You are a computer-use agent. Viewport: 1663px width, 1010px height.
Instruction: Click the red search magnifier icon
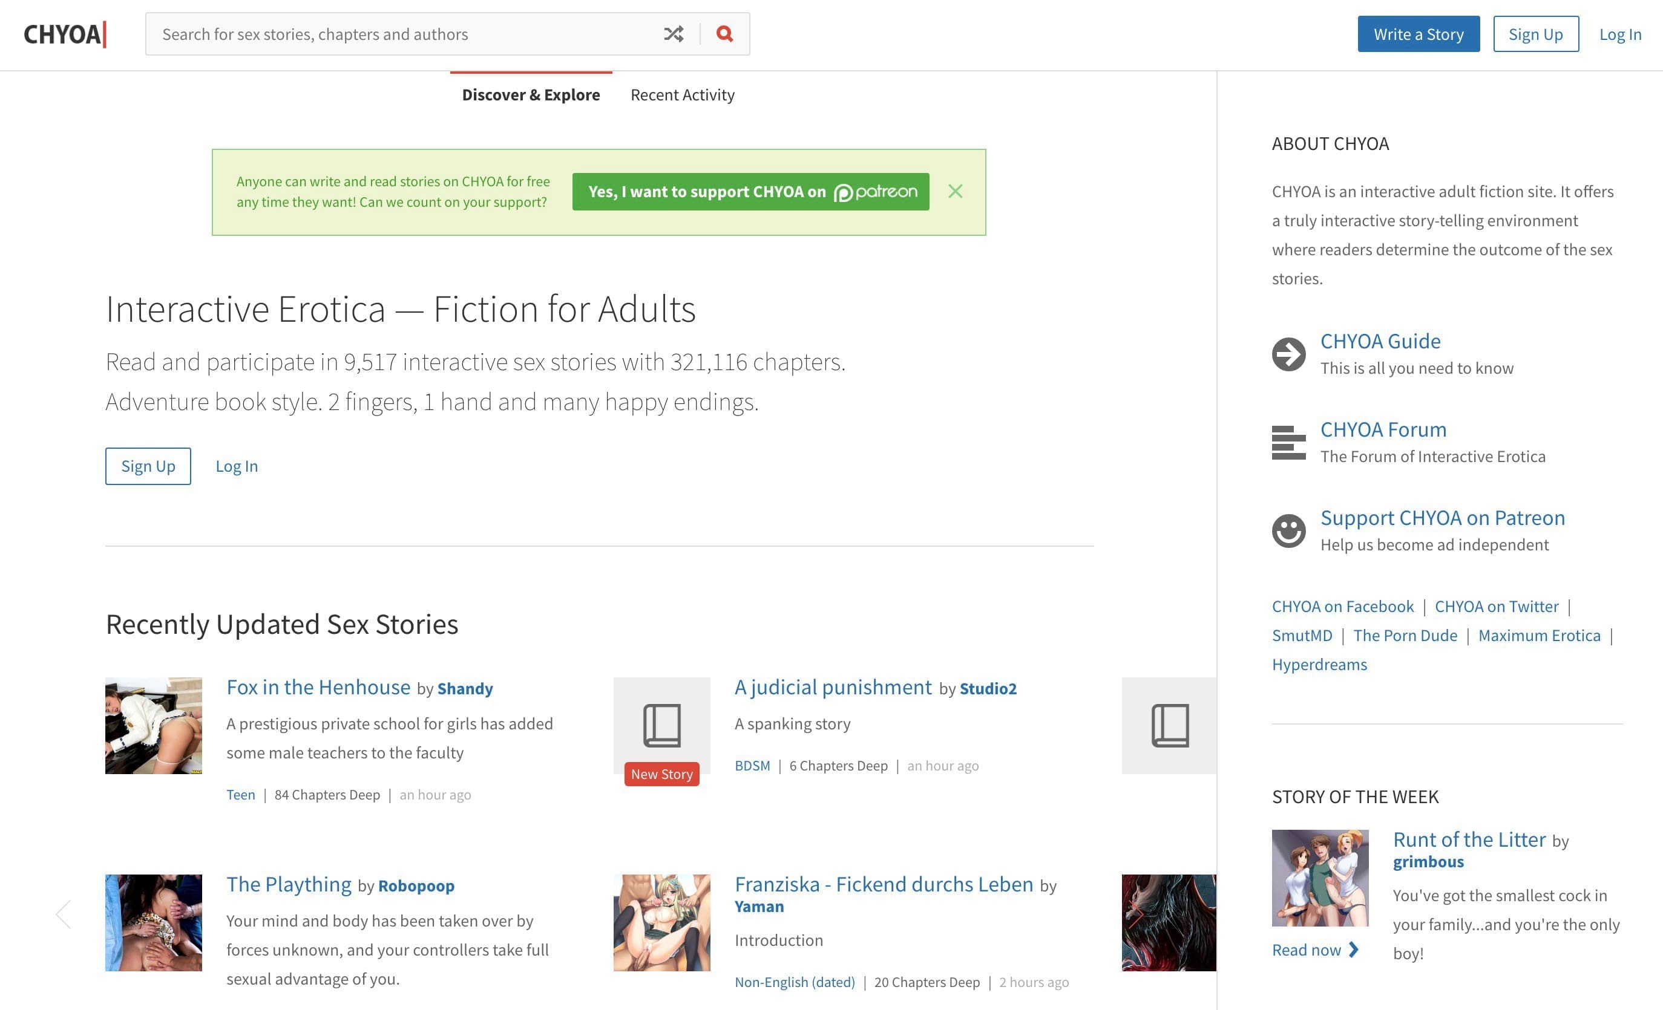(724, 34)
